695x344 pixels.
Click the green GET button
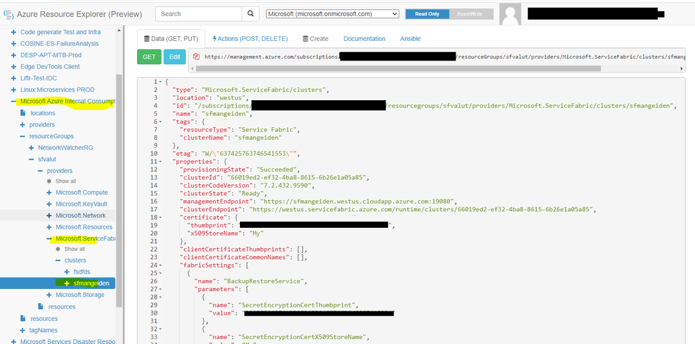[x=150, y=57]
